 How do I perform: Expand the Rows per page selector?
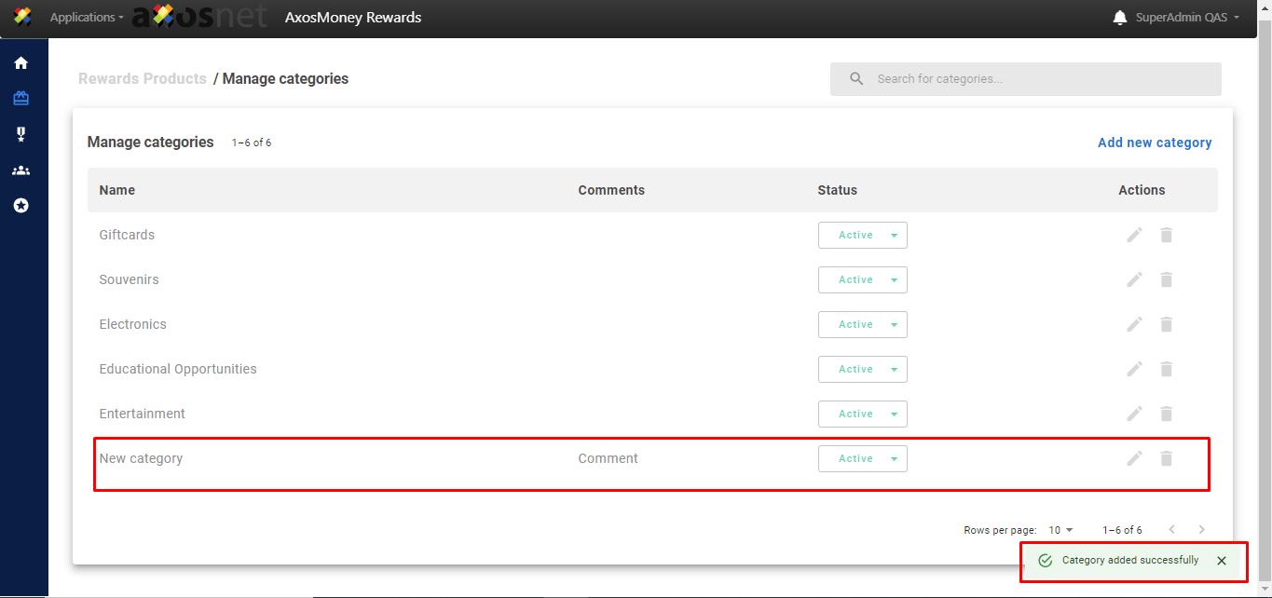tap(1060, 530)
